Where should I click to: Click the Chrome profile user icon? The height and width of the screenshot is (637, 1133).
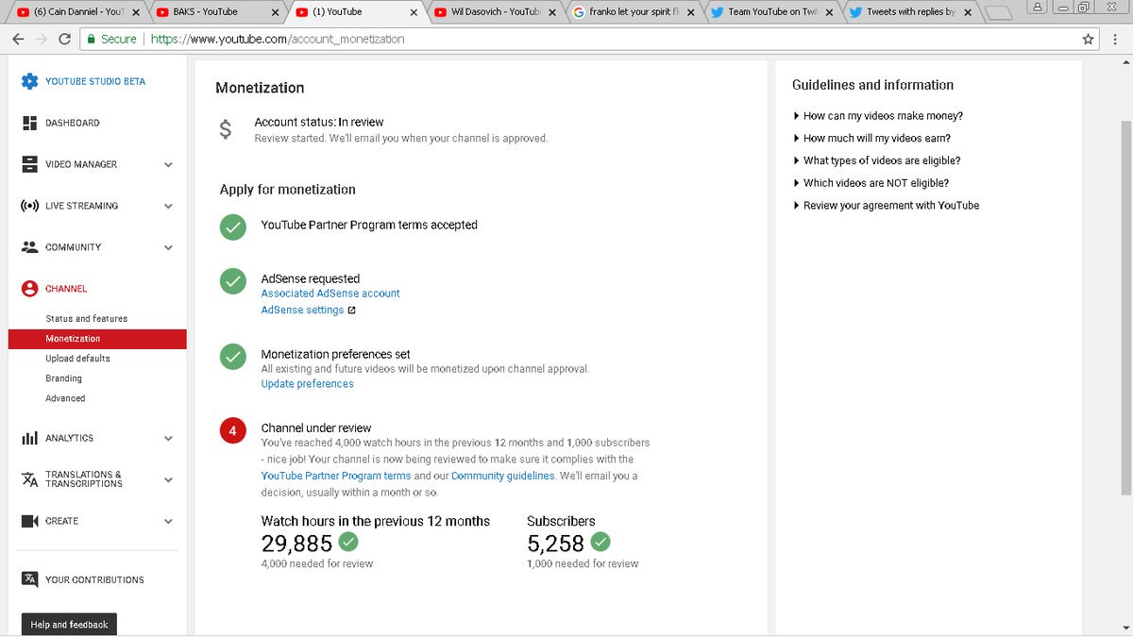1038,7
